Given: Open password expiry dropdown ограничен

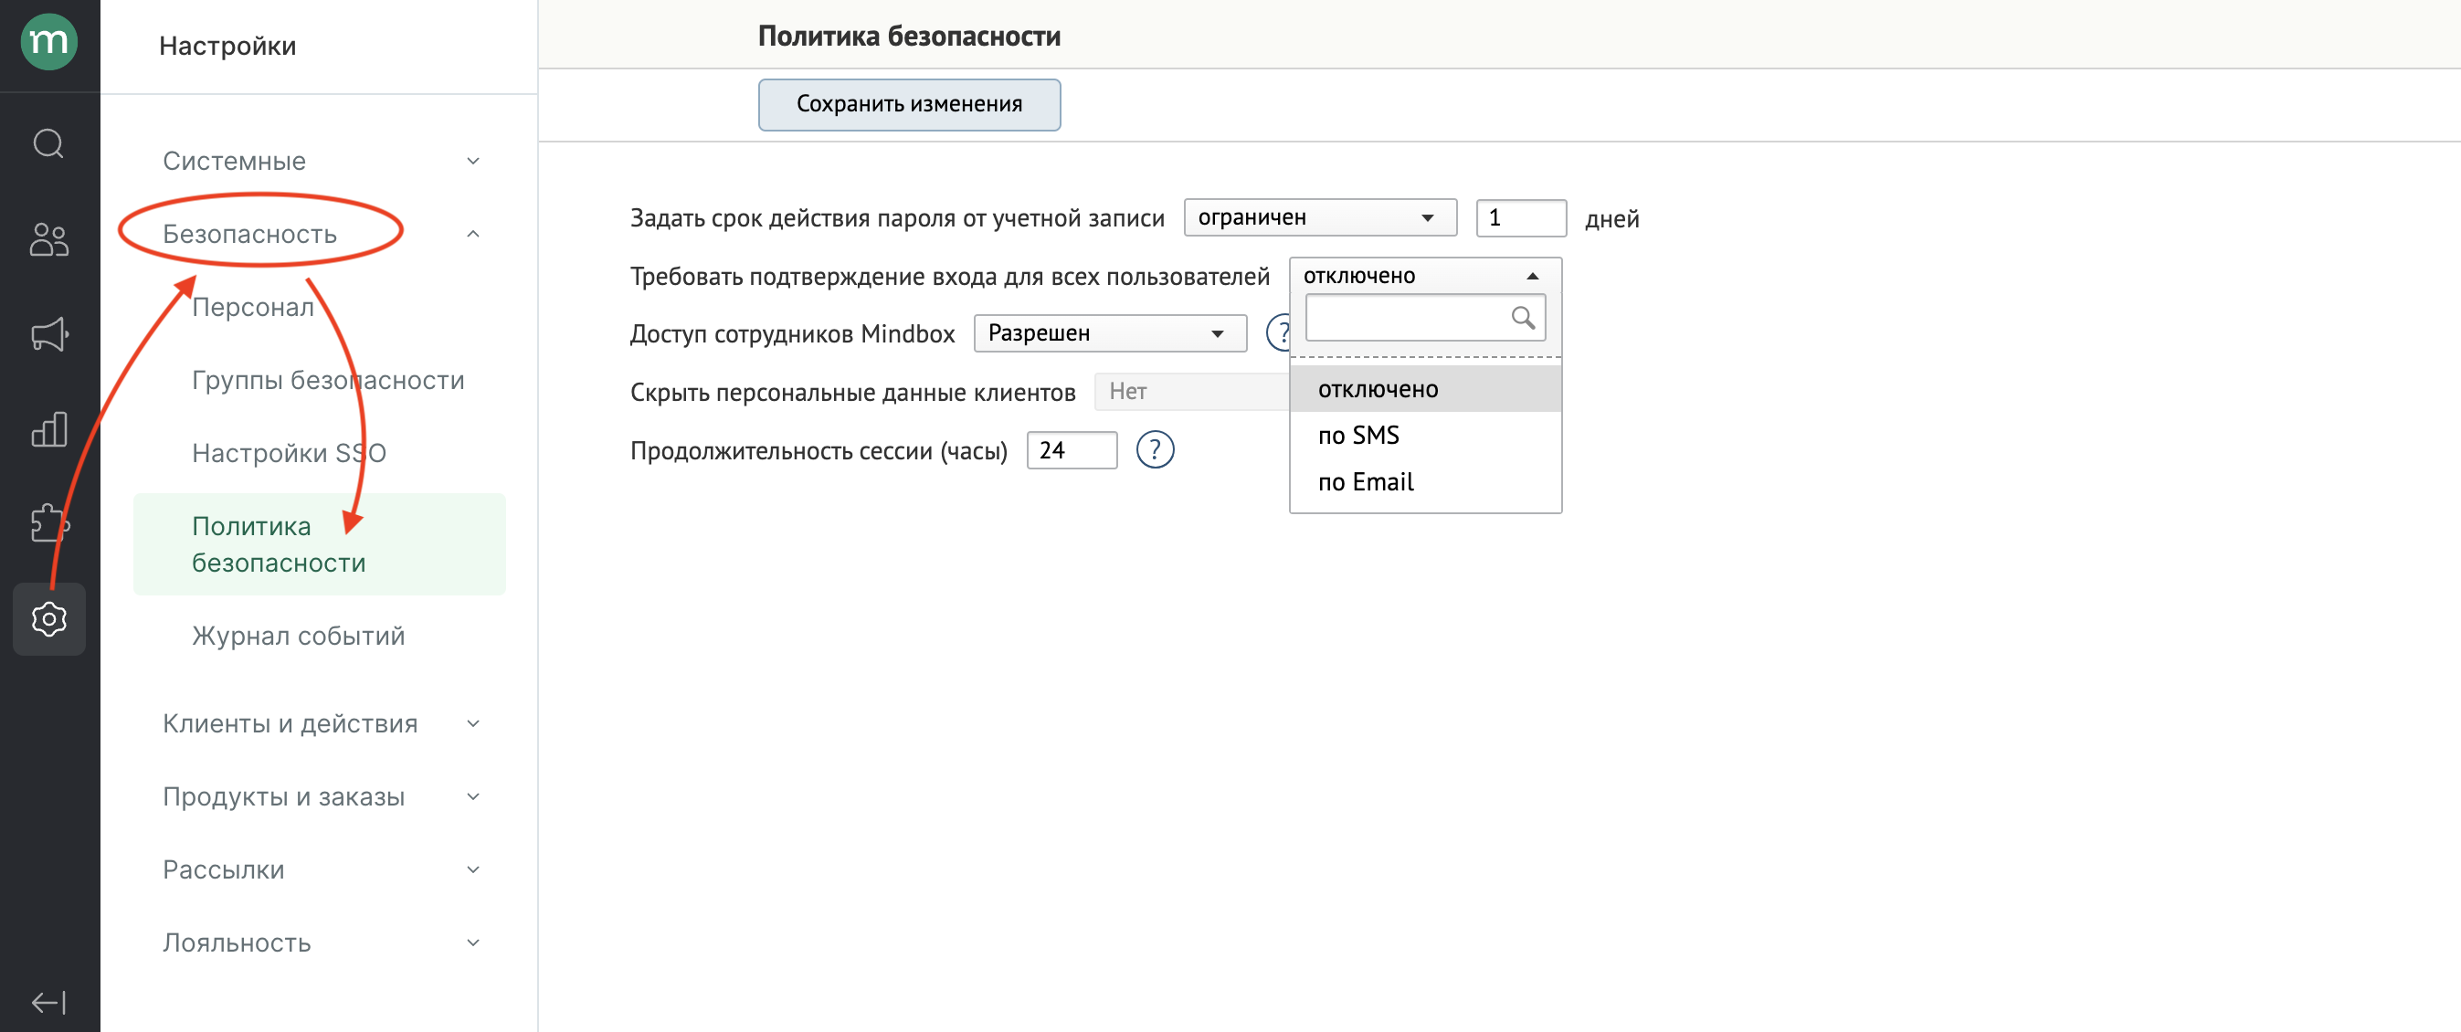Looking at the screenshot, I should pyautogui.click(x=1319, y=217).
